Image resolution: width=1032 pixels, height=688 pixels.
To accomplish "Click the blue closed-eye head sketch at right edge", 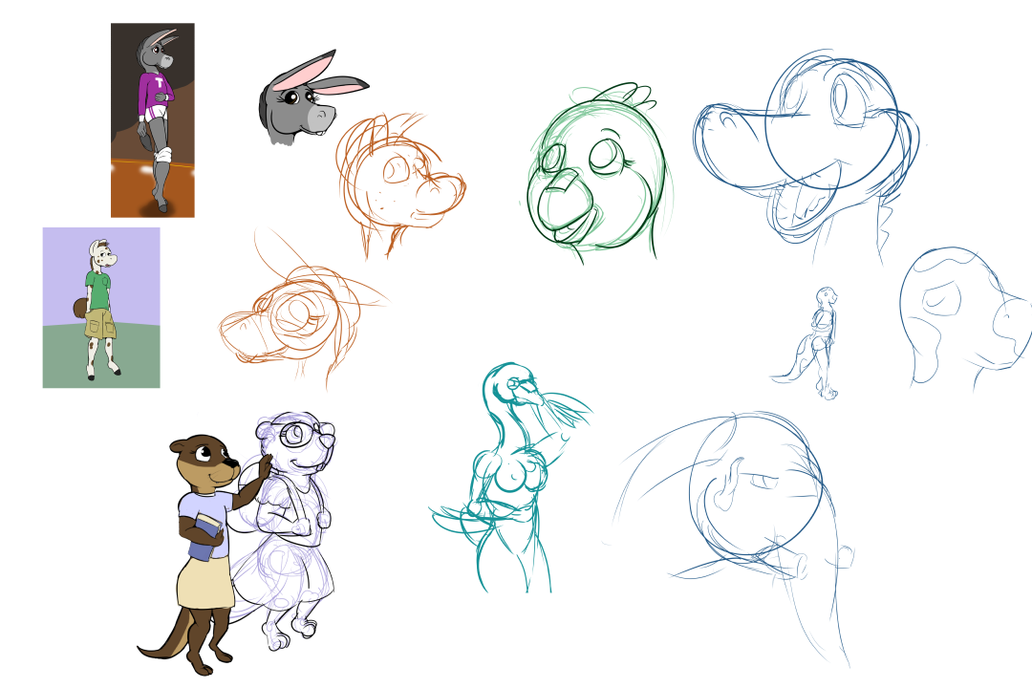I will point(965,317).
